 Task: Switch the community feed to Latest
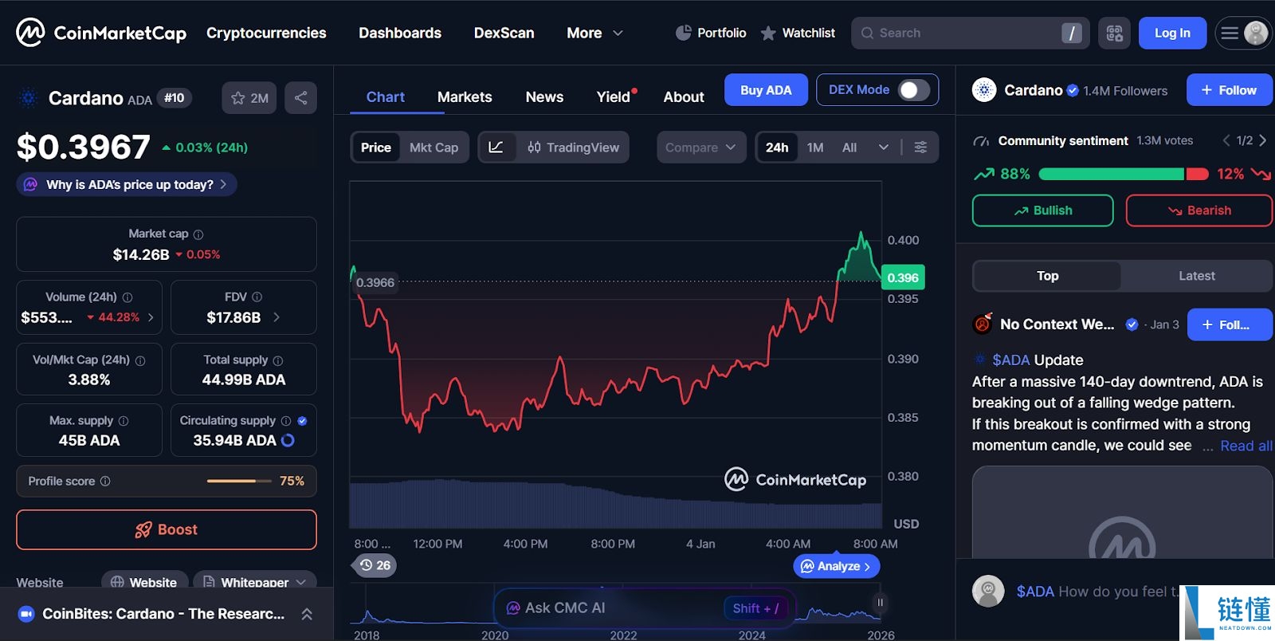(x=1196, y=276)
